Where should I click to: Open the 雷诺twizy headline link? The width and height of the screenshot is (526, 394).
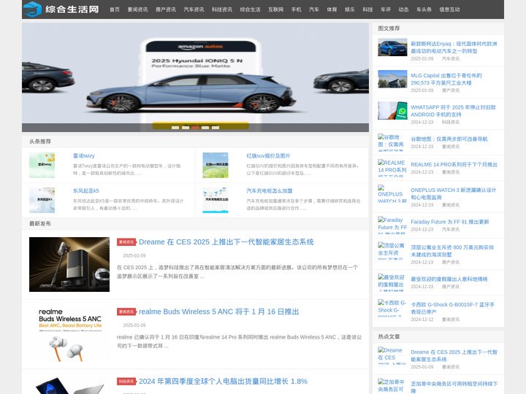pos(84,156)
